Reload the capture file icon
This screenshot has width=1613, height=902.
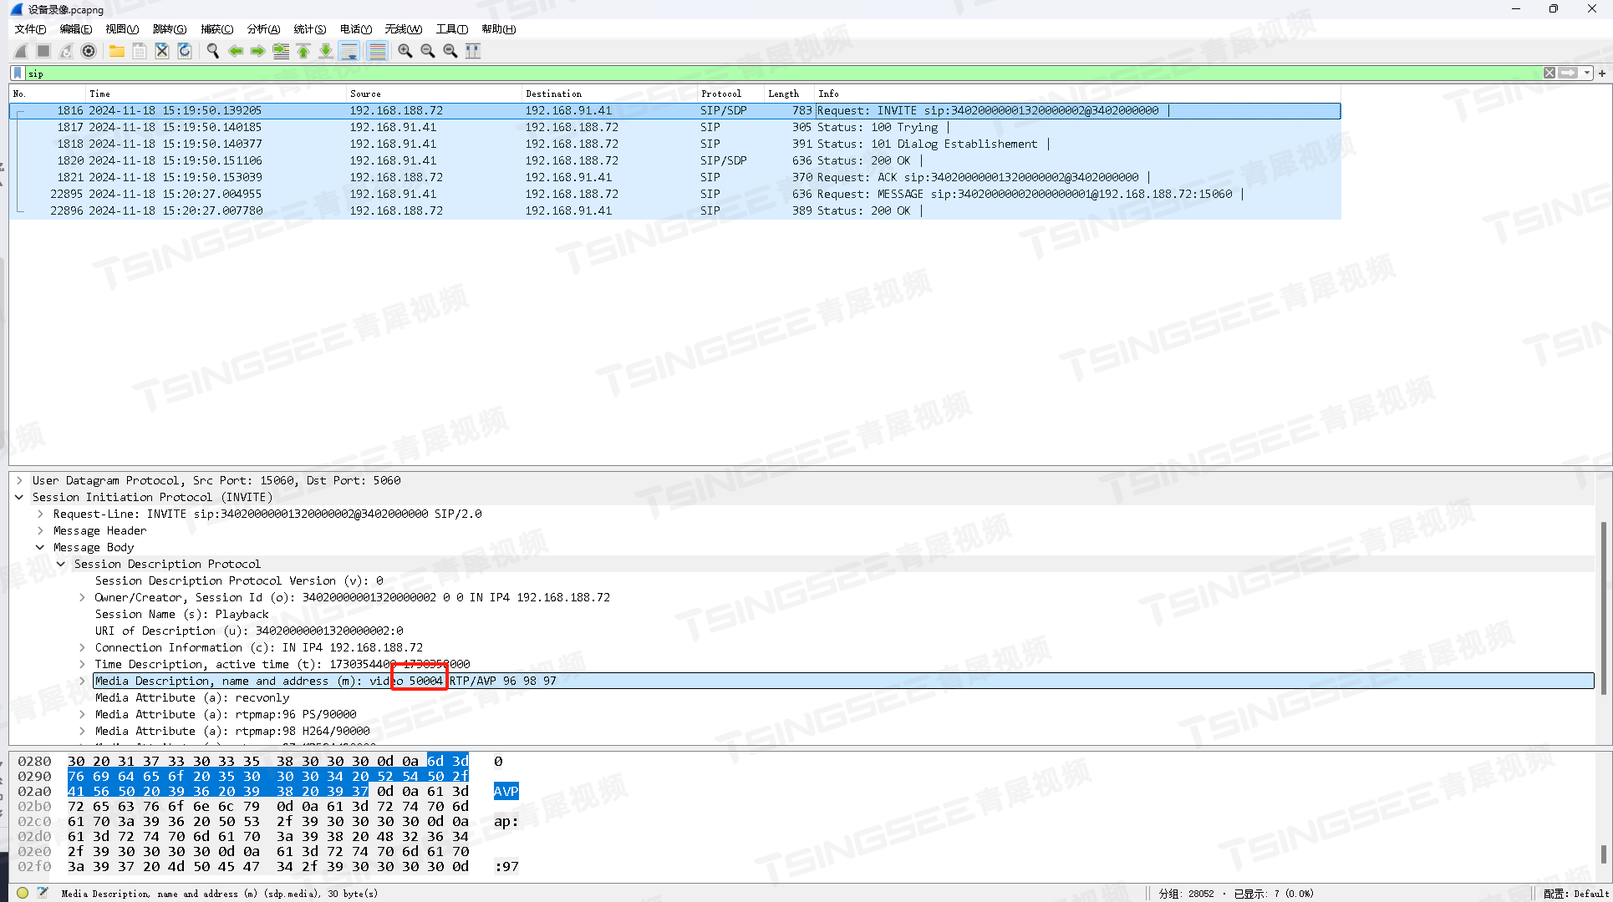[x=185, y=51]
